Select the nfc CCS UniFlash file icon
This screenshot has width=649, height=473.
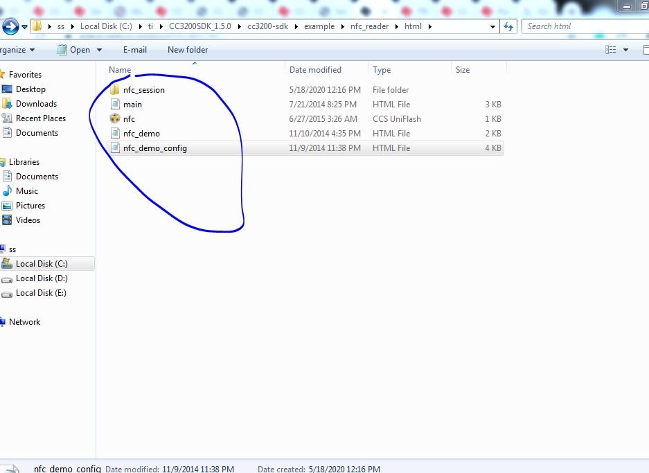pos(115,118)
